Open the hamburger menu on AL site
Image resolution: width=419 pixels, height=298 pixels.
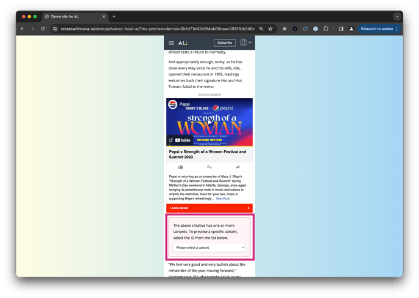(x=171, y=43)
